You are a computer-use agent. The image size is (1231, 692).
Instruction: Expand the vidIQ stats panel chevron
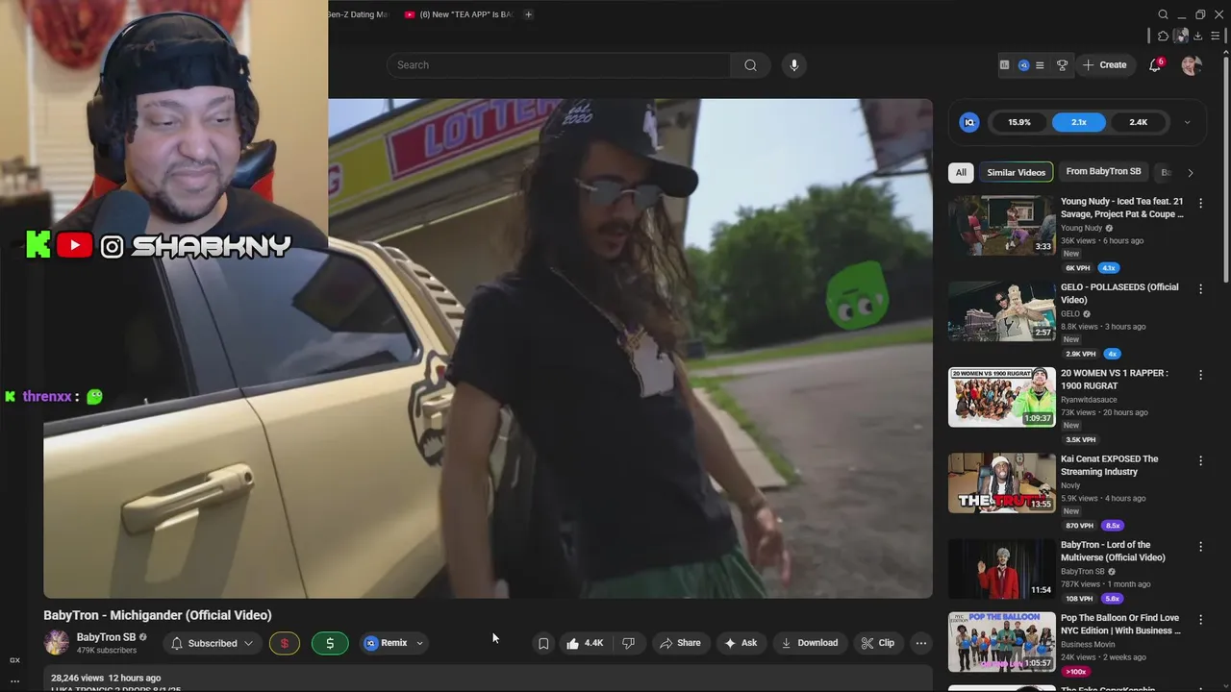click(x=1187, y=122)
